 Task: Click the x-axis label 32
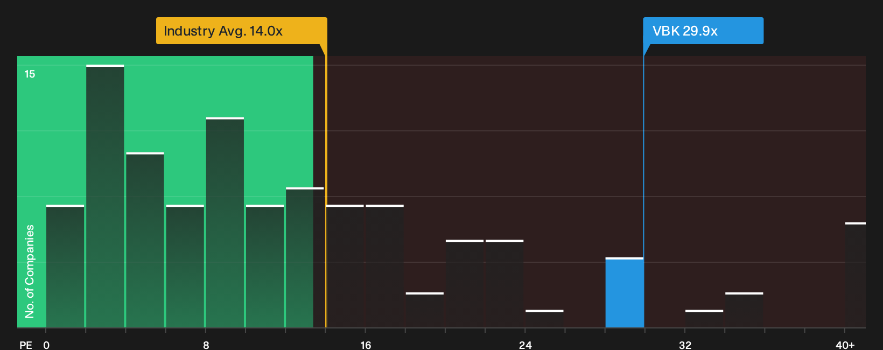(685, 345)
